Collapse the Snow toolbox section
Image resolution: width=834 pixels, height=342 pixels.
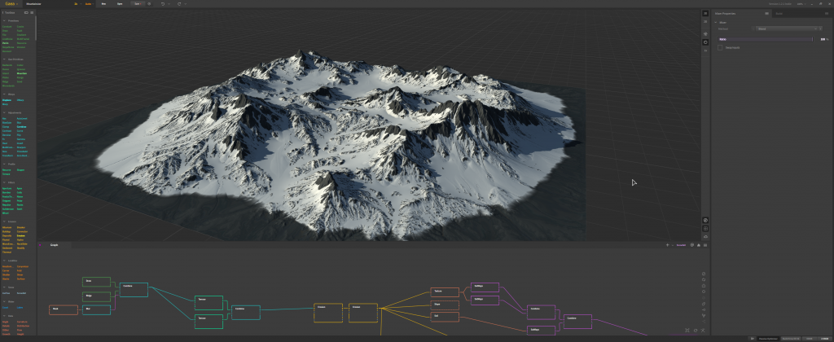(4, 287)
